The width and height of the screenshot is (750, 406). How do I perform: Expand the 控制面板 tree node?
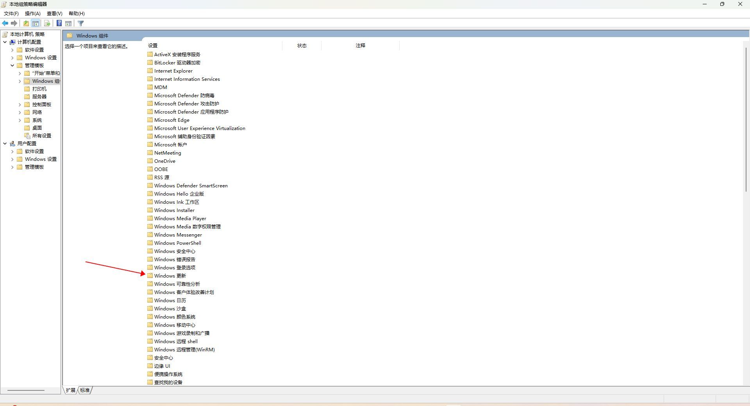click(20, 105)
